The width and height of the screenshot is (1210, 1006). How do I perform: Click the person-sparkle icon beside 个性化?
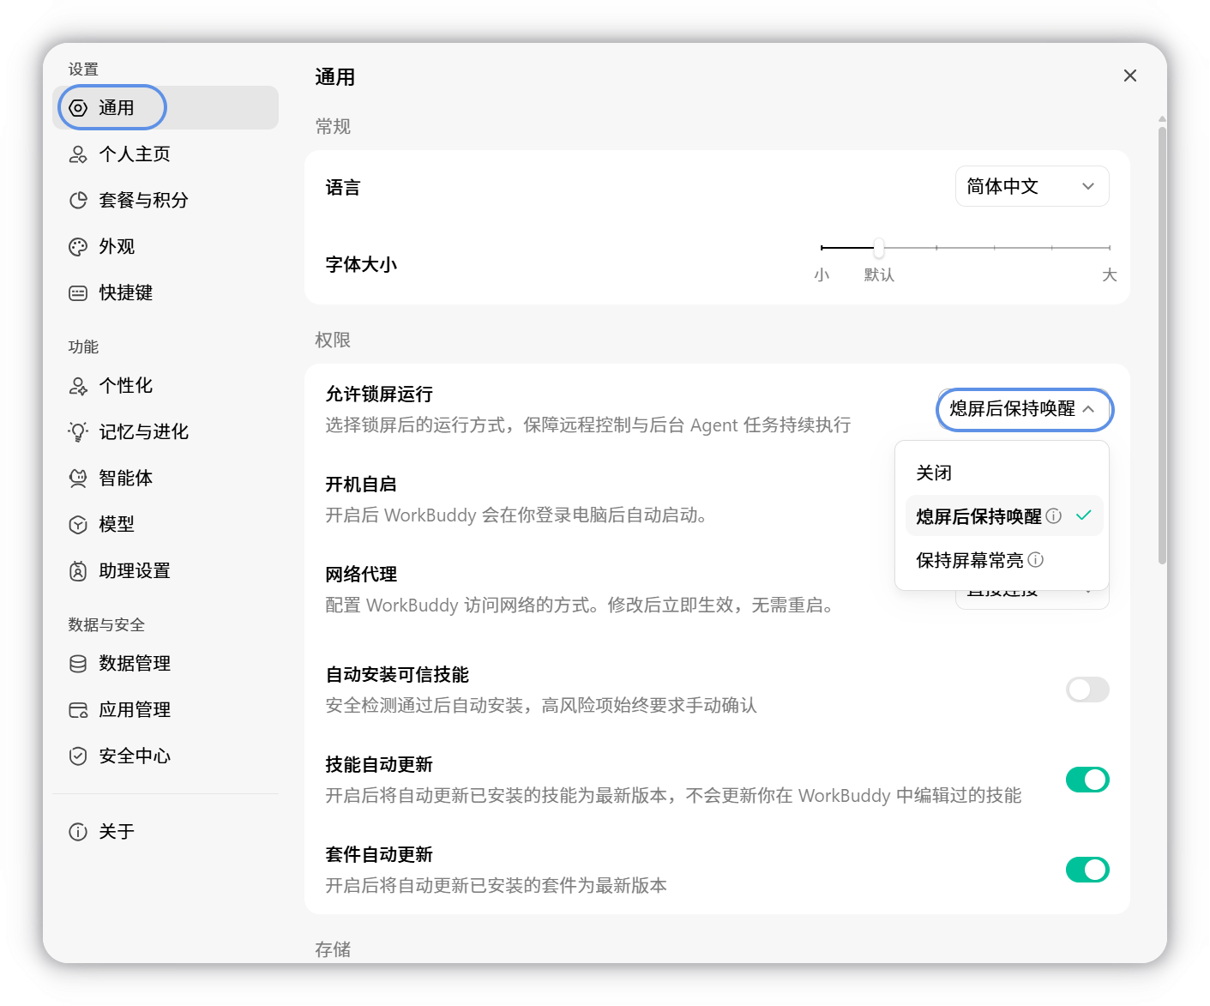click(78, 386)
